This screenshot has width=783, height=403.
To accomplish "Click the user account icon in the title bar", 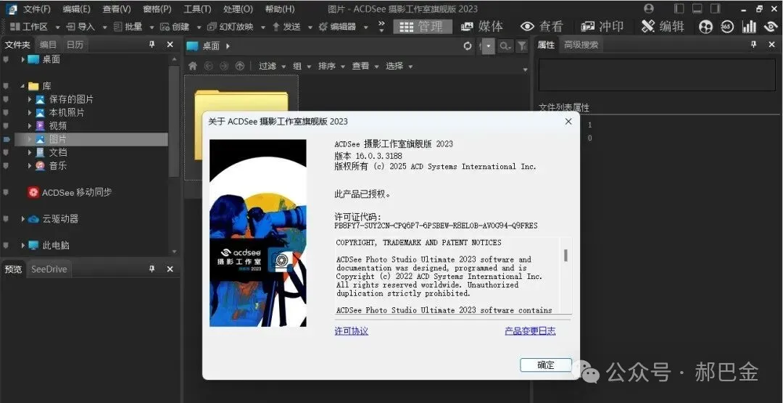I will coord(649,9).
